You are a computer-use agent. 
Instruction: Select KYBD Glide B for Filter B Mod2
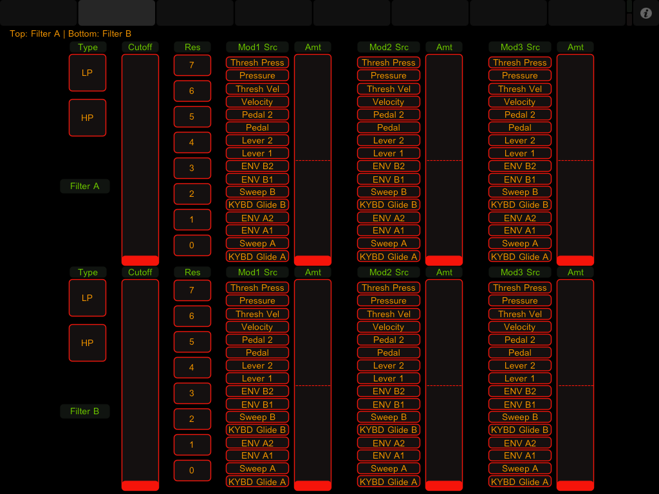[389, 430]
